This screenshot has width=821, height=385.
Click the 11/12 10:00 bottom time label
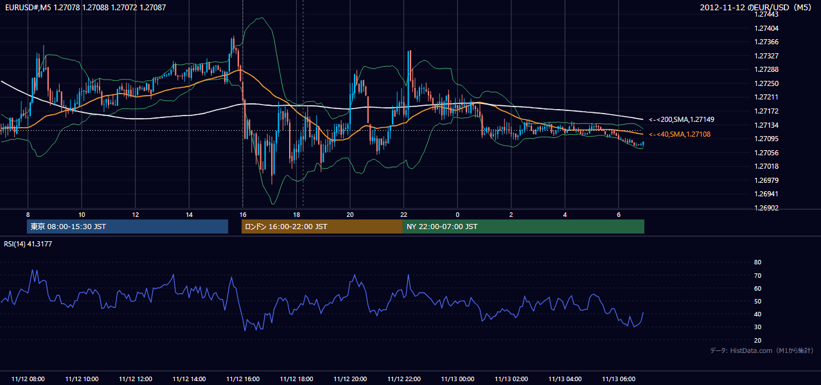point(82,379)
